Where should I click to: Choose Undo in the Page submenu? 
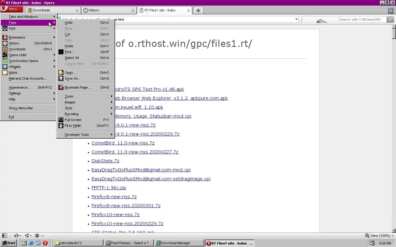(x=85, y=23)
